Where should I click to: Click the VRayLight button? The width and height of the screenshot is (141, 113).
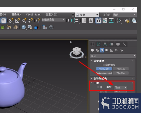tap(104, 69)
